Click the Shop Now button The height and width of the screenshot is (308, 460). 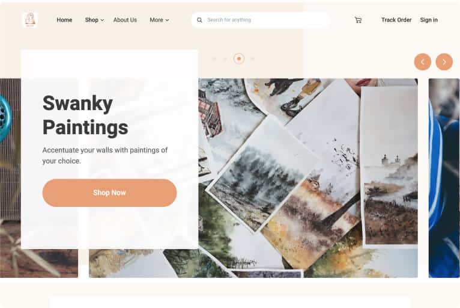pyautogui.click(x=109, y=192)
